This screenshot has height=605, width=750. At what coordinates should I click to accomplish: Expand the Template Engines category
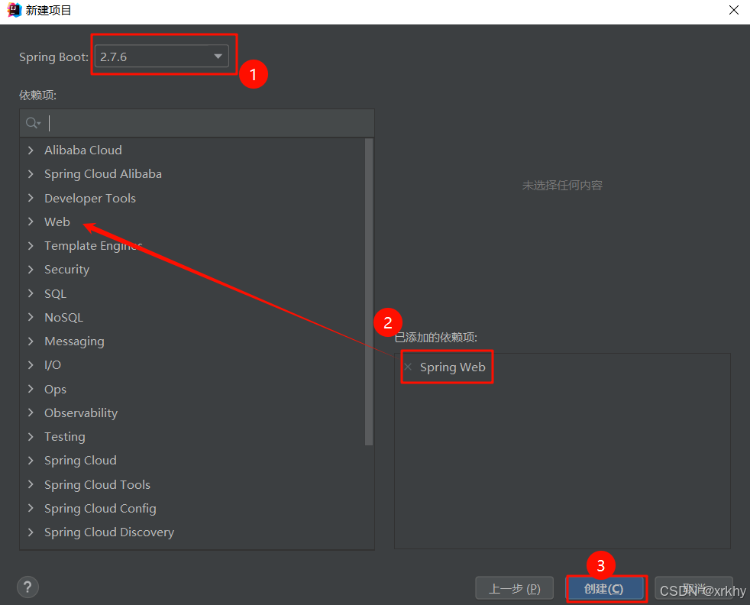click(x=31, y=246)
